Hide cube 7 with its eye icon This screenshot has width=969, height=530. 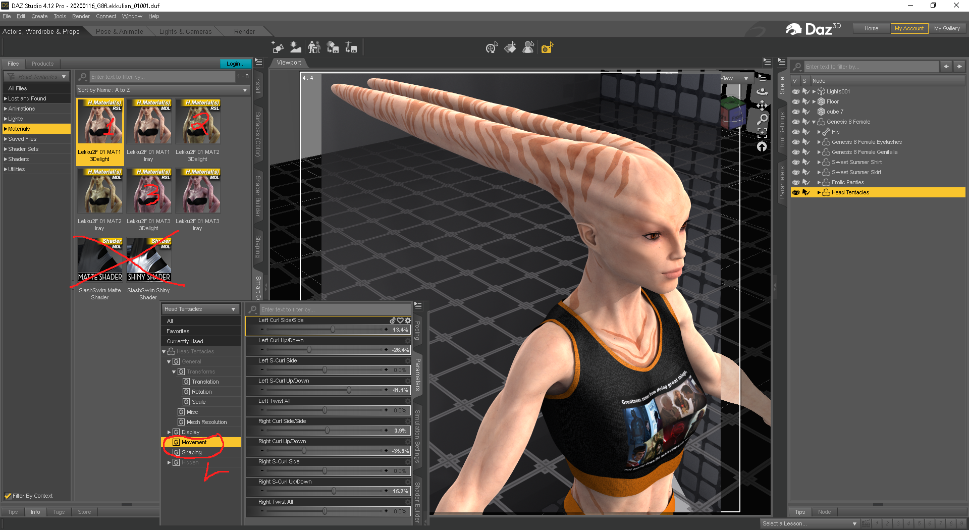[796, 112]
